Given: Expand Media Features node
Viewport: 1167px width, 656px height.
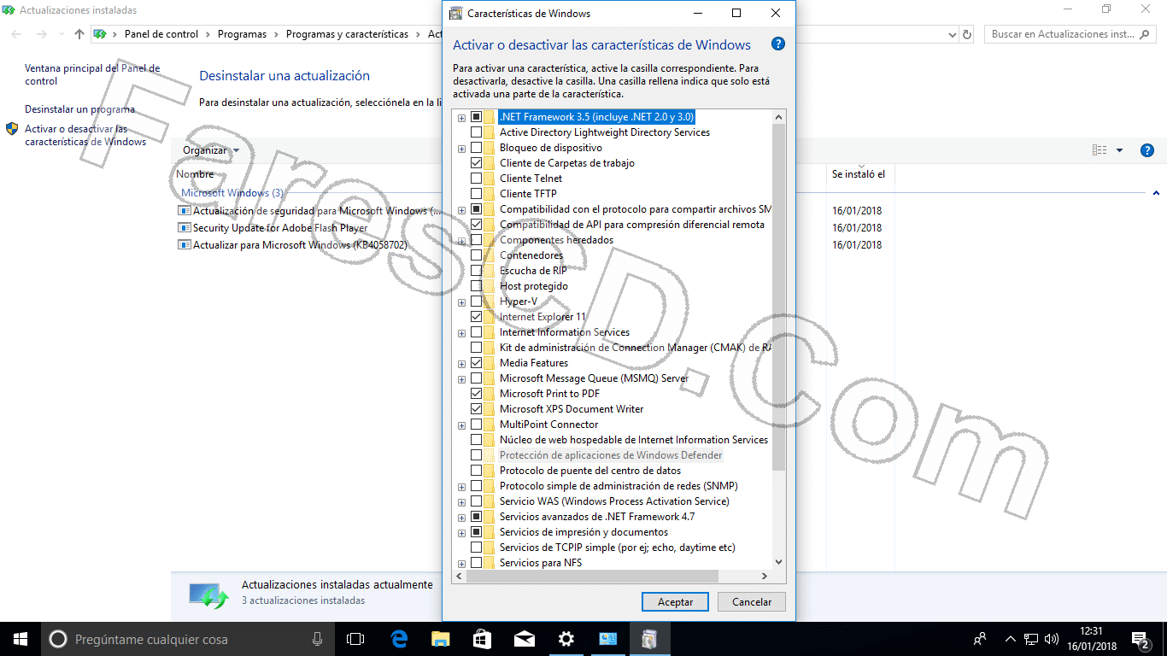Looking at the screenshot, I should point(462,363).
